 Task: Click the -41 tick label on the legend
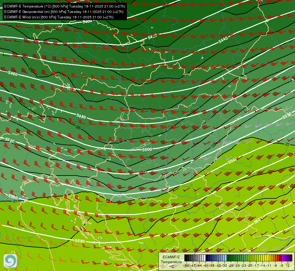coord(205,266)
